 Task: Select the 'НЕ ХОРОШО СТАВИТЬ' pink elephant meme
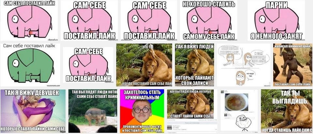click(209, 20)
